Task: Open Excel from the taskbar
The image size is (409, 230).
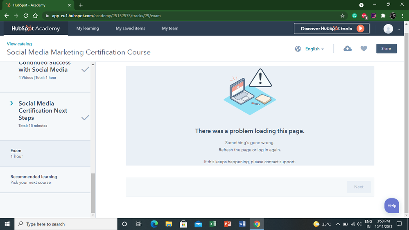Action: (212, 224)
